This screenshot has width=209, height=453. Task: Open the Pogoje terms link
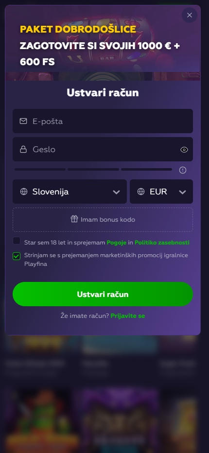(x=117, y=243)
